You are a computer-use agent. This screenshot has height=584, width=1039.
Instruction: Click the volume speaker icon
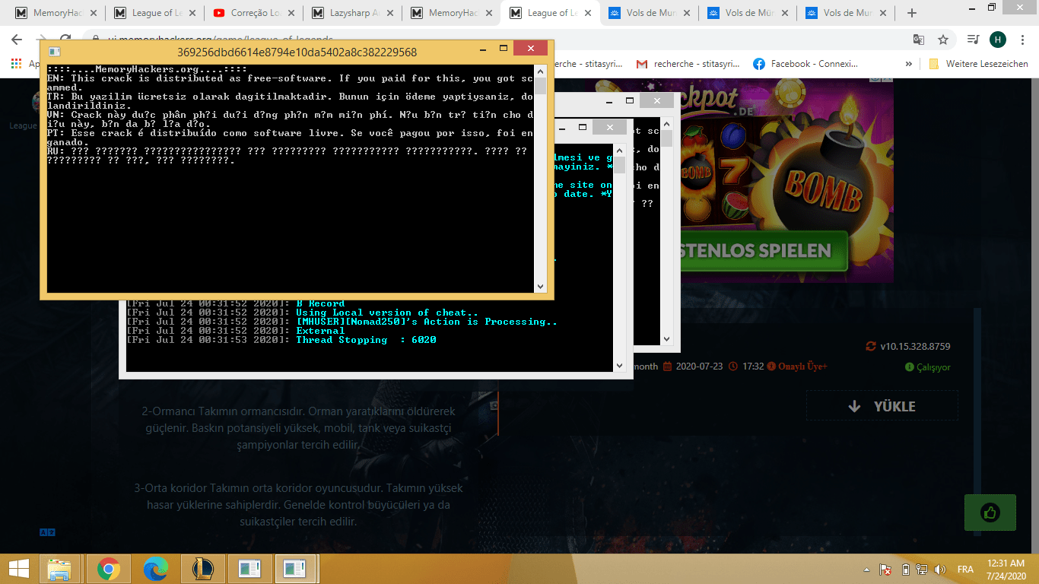pos(940,570)
